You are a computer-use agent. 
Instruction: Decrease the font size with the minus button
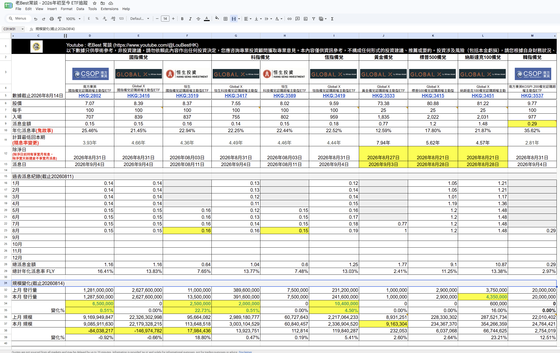pos(157,19)
